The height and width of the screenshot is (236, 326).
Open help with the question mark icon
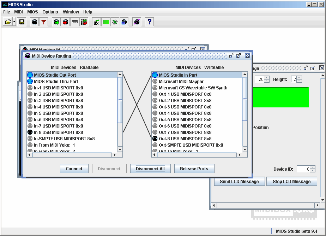click(x=150, y=22)
